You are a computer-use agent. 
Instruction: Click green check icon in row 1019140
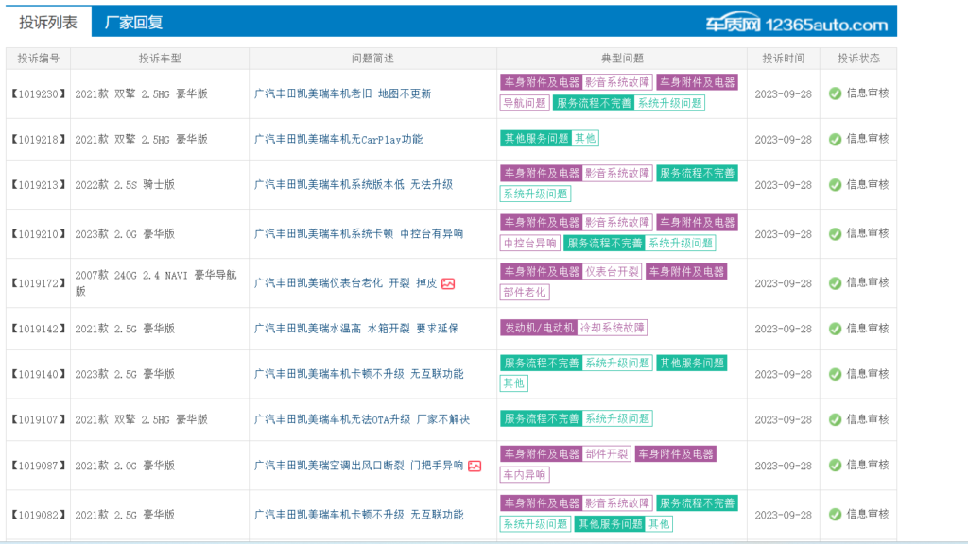(836, 374)
